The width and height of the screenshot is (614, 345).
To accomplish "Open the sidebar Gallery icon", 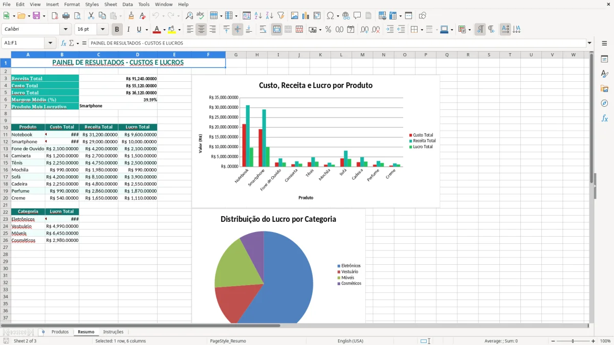I will pyautogui.click(x=604, y=88).
